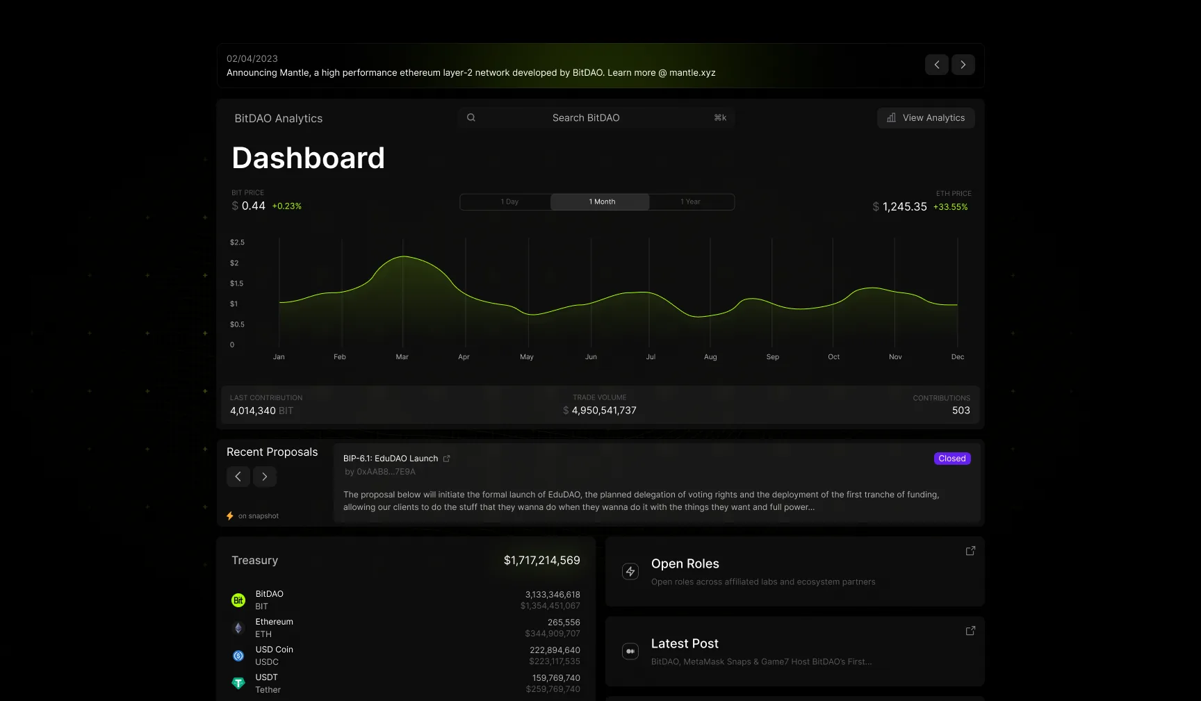The height and width of the screenshot is (701, 1201).
Task: Click the announcement date 02/04/2023
Action: [x=252, y=59]
